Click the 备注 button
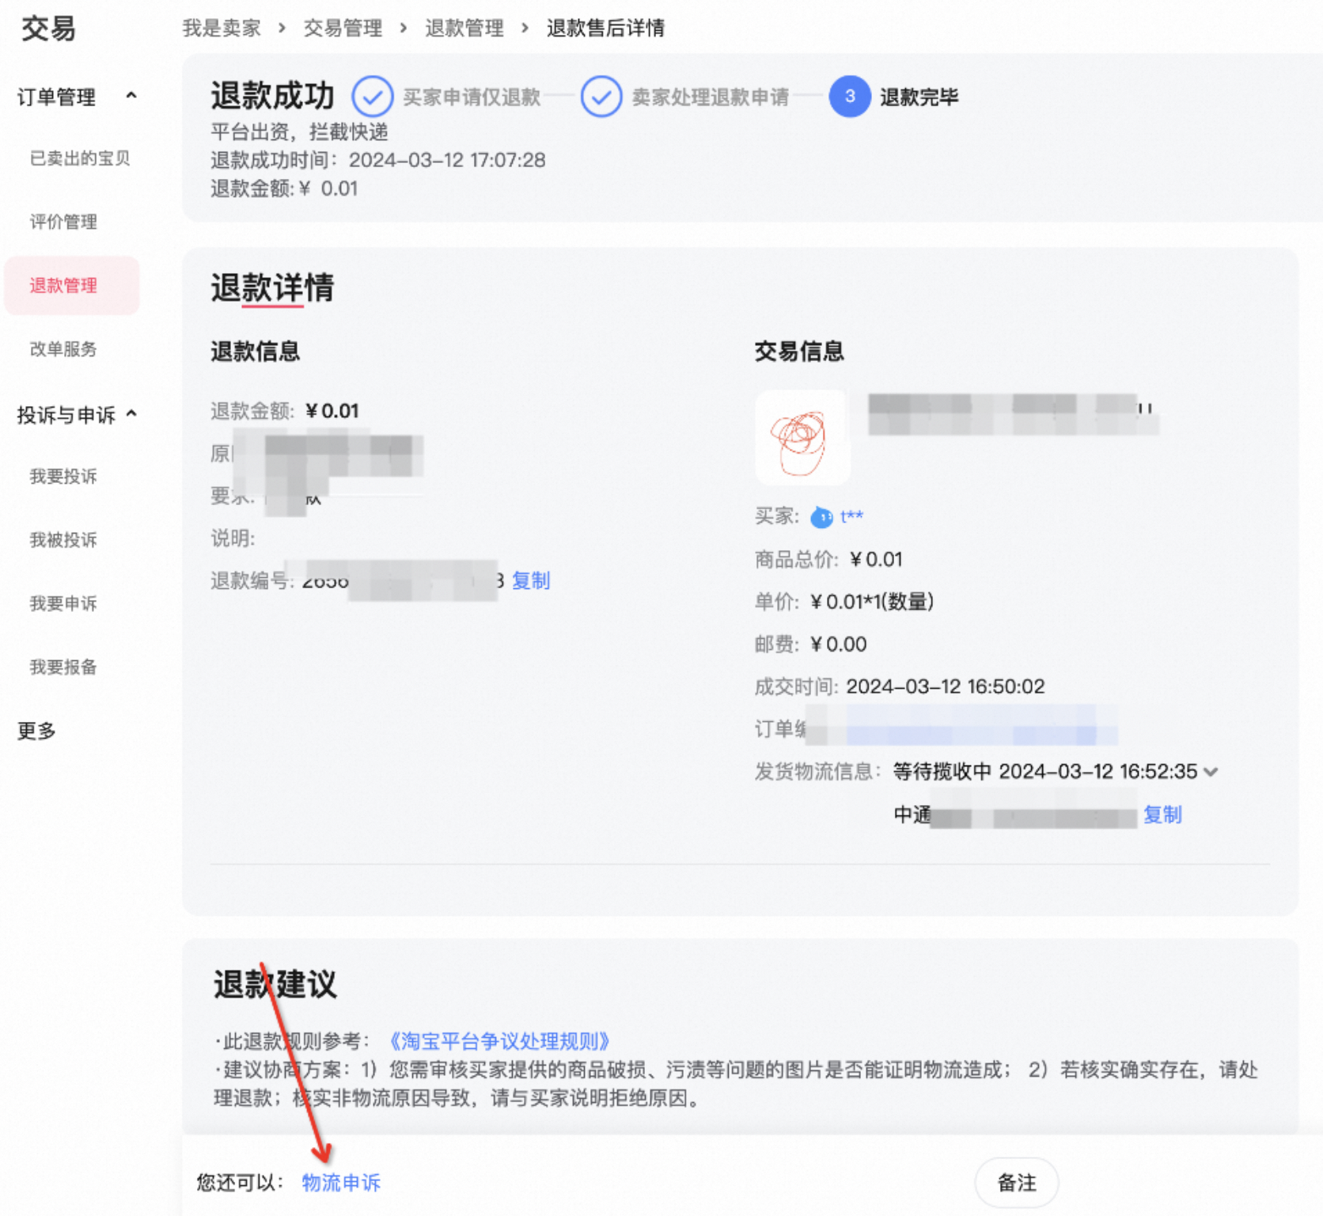 pyautogui.click(x=1016, y=1183)
